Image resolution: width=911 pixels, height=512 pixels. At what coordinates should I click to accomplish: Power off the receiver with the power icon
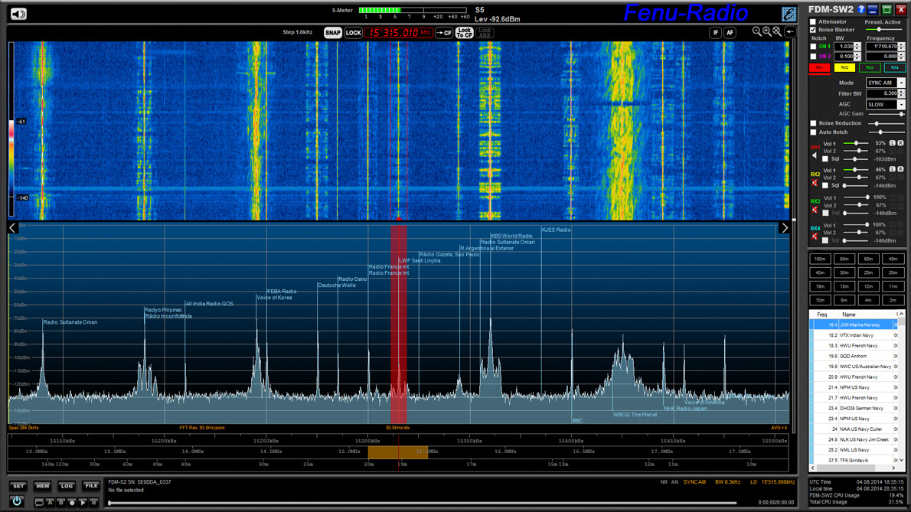(x=17, y=503)
